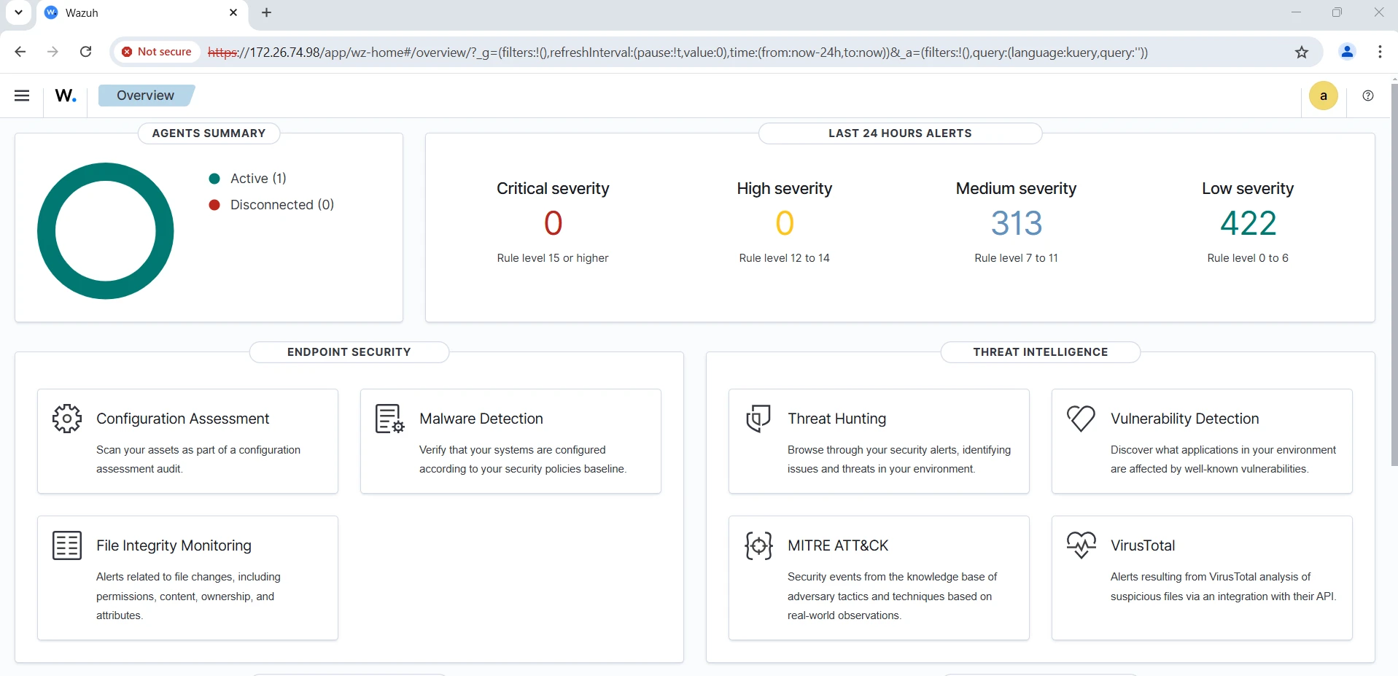Viewport: 1398px width, 676px height.
Task: Click the user avatar 'a'
Action: 1323,96
